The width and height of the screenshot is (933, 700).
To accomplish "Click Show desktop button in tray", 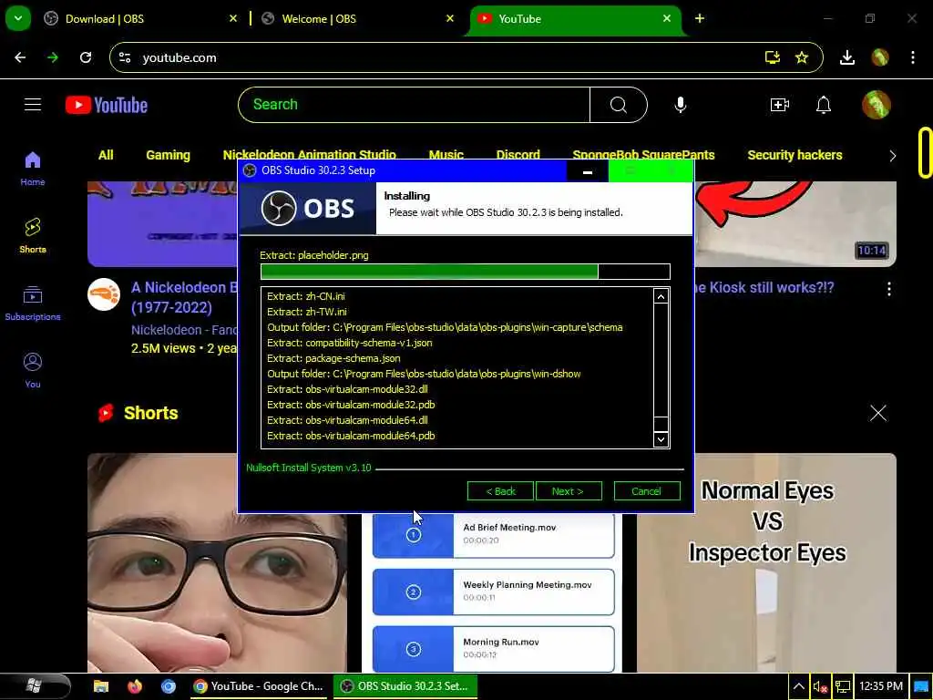I will coord(920,686).
